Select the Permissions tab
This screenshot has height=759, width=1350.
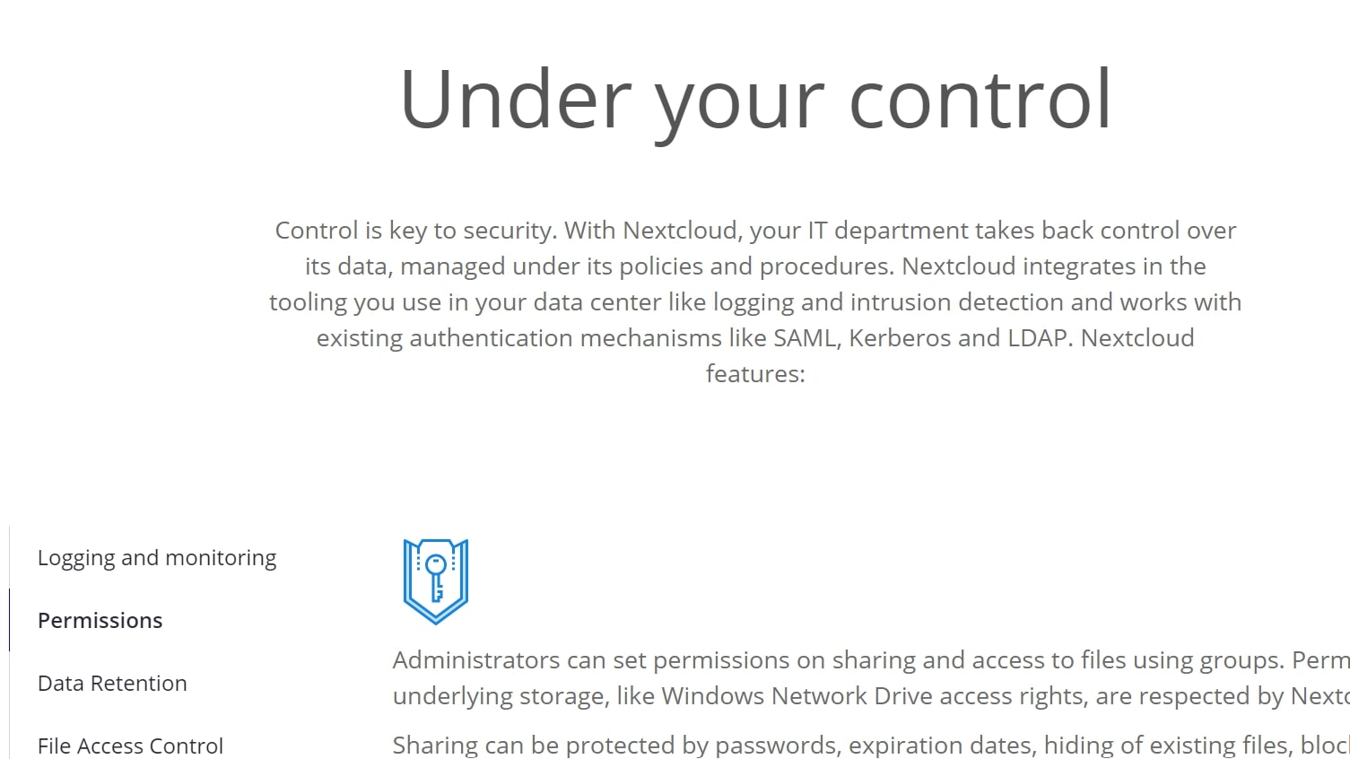point(100,621)
